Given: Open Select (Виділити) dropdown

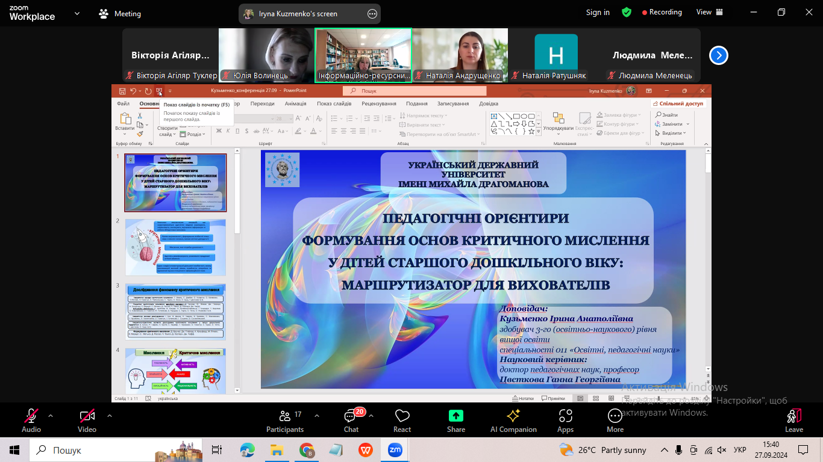Looking at the screenshot, I should pyautogui.click(x=671, y=133).
